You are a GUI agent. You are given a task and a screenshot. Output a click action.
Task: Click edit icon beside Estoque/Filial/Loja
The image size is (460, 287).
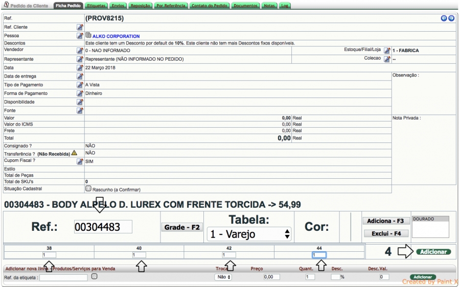[x=387, y=51]
